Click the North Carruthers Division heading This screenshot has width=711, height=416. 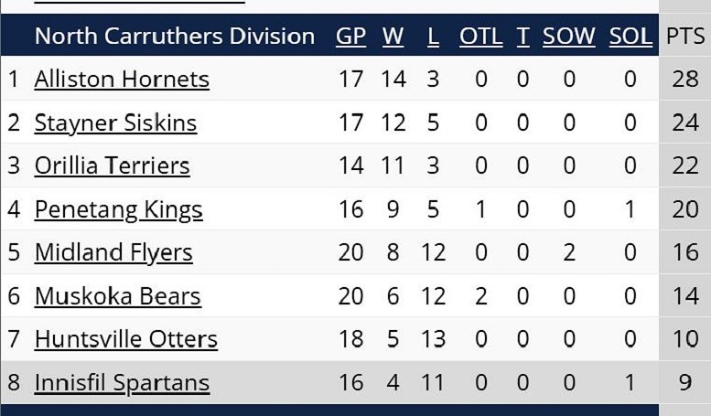tap(174, 37)
